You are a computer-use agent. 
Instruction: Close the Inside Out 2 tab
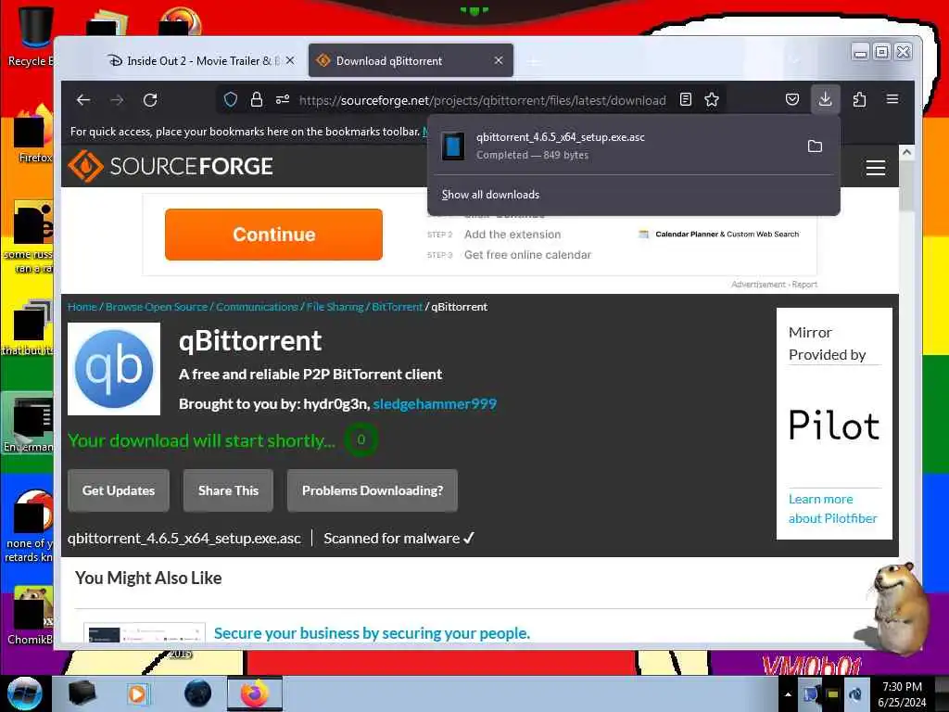point(290,60)
